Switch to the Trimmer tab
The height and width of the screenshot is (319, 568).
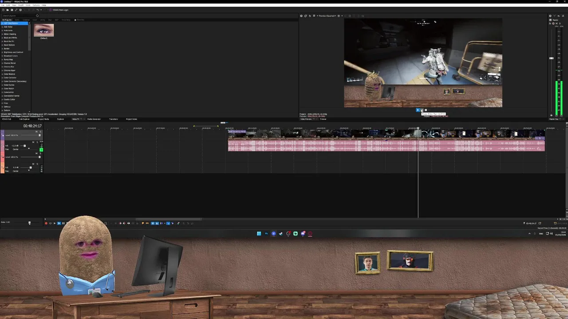click(323, 119)
